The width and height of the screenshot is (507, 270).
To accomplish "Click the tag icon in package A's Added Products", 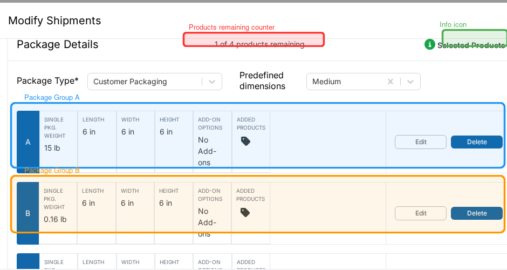I will pyautogui.click(x=245, y=141).
